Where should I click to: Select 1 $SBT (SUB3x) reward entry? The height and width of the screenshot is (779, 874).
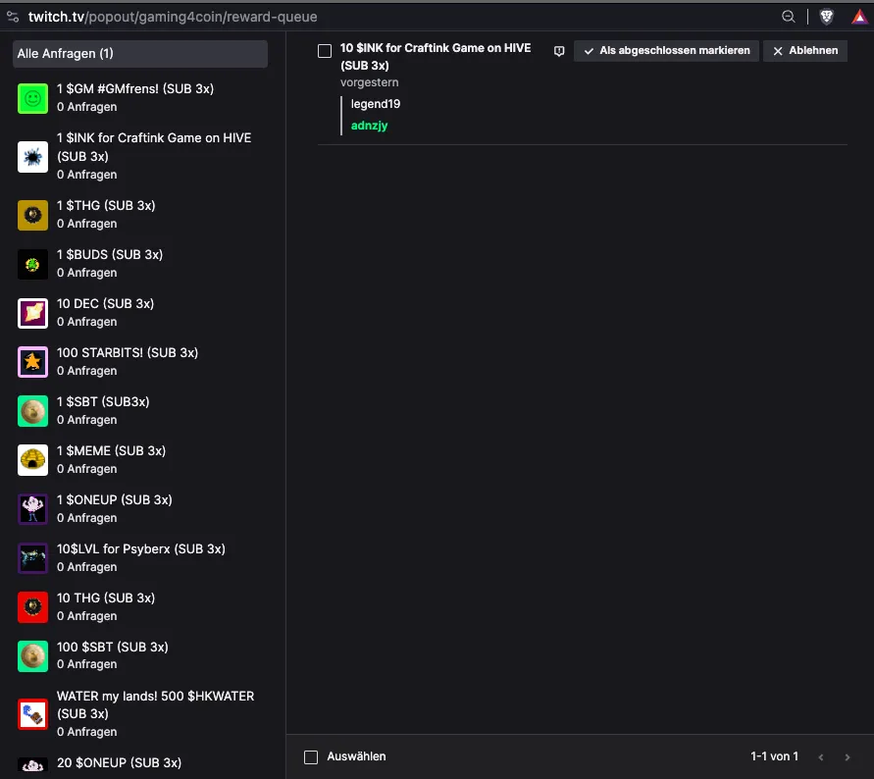[x=140, y=410]
